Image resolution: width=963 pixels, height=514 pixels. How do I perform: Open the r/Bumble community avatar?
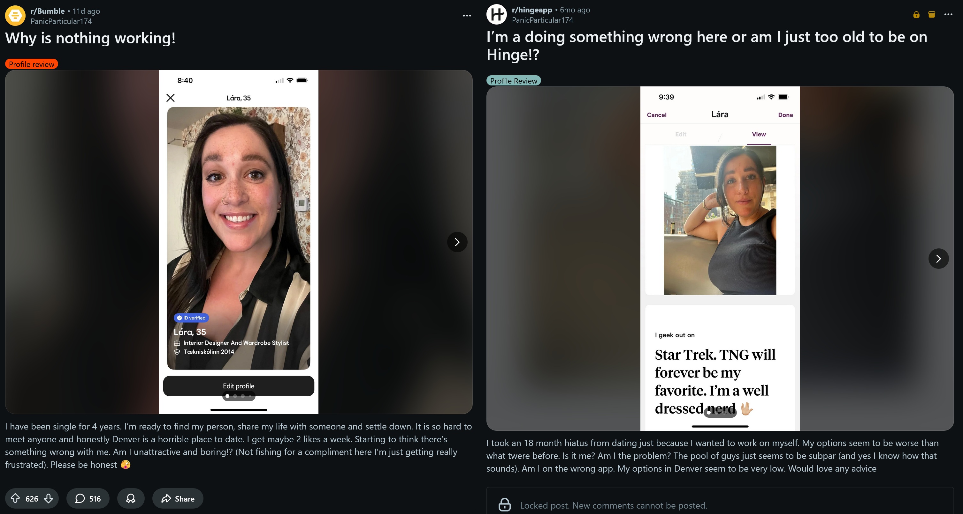coord(15,16)
